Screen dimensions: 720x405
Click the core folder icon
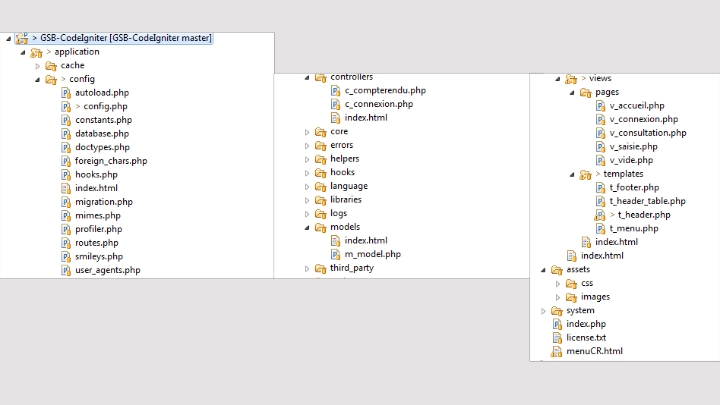321,132
